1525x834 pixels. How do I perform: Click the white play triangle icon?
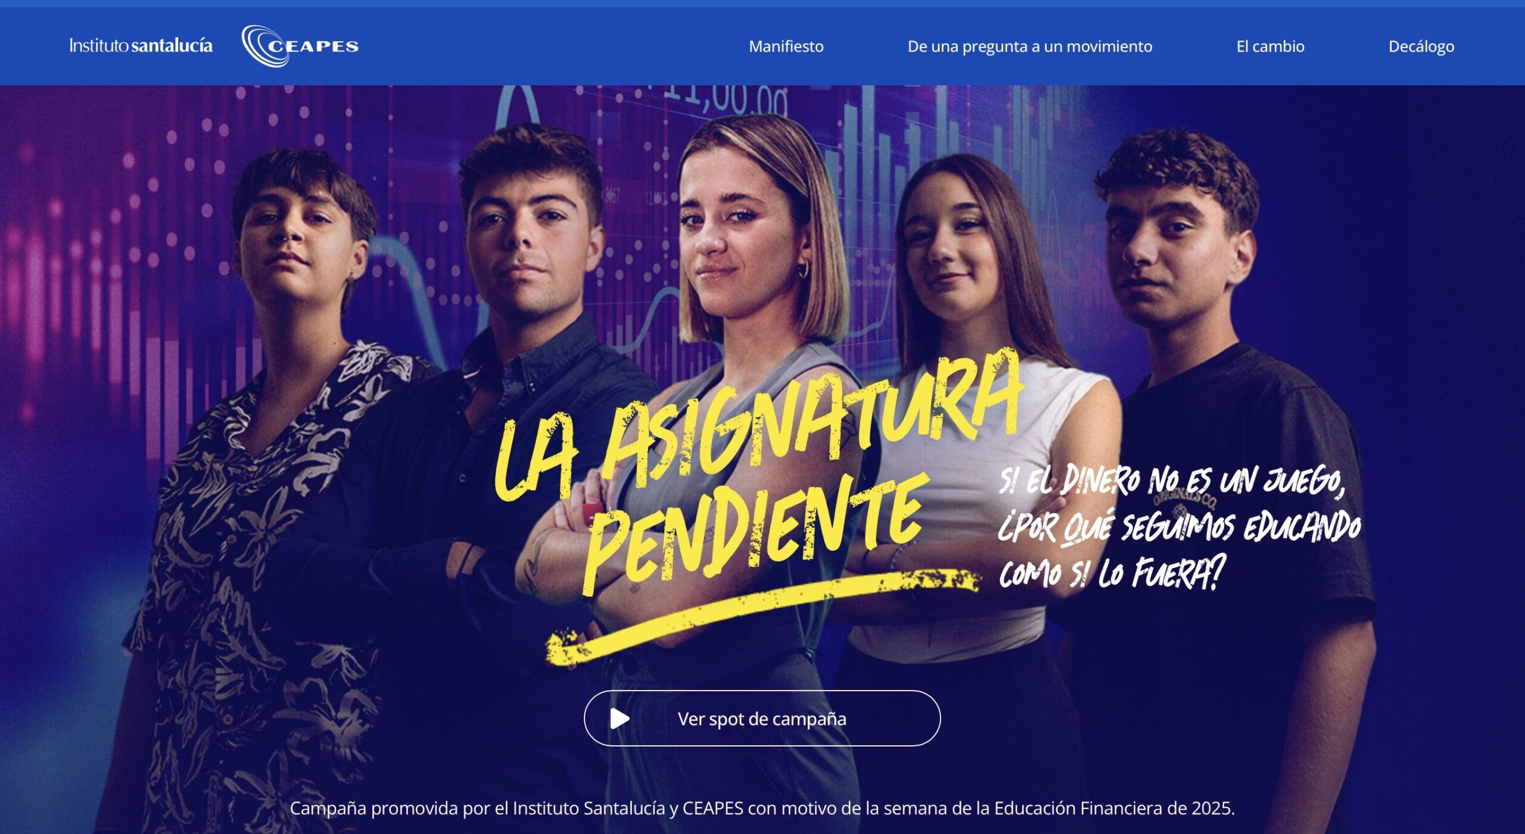pyautogui.click(x=620, y=719)
